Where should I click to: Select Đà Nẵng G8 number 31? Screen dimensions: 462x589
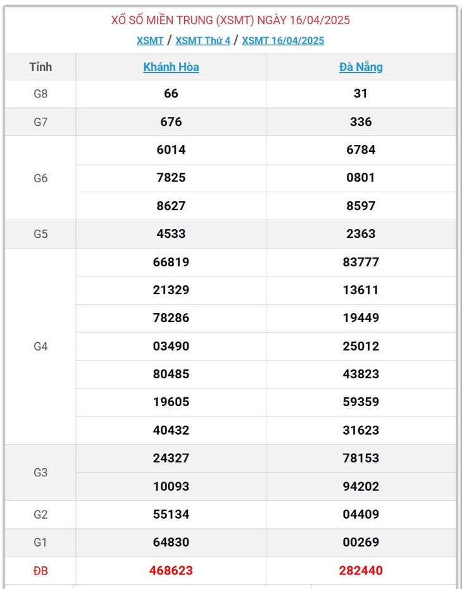[361, 94]
